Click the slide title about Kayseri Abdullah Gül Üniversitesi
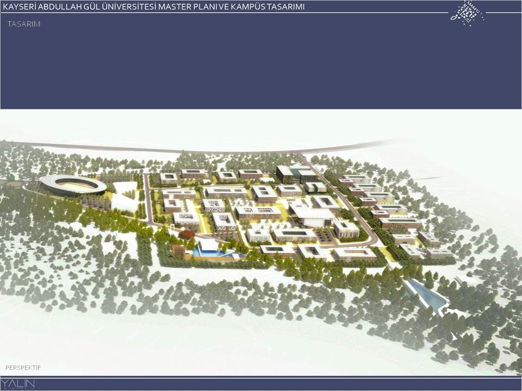This screenshot has width=522, height=391. coord(153,7)
